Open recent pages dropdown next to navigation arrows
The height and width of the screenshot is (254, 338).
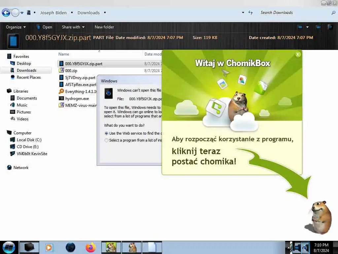click(22, 13)
